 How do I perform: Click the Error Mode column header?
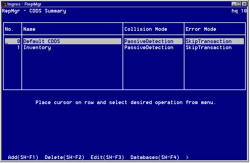pos(201,29)
